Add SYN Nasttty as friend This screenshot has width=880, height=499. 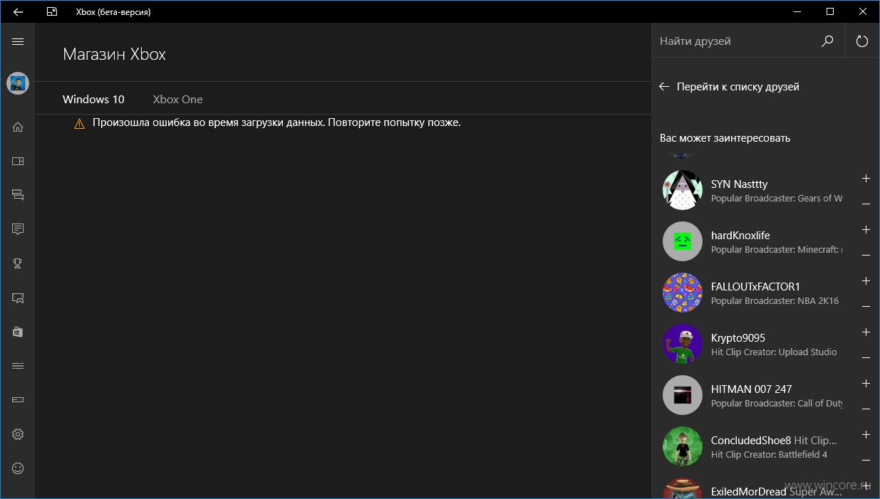[866, 178]
